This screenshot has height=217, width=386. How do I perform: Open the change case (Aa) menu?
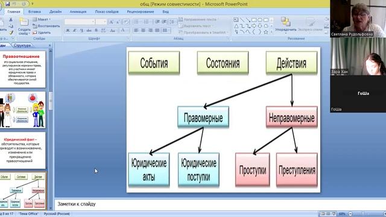point(113,30)
